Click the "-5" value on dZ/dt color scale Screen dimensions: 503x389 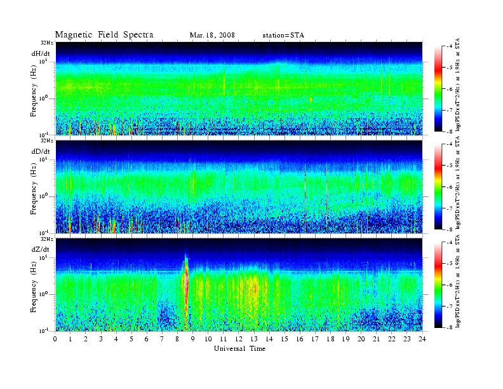pyautogui.click(x=450, y=263)
